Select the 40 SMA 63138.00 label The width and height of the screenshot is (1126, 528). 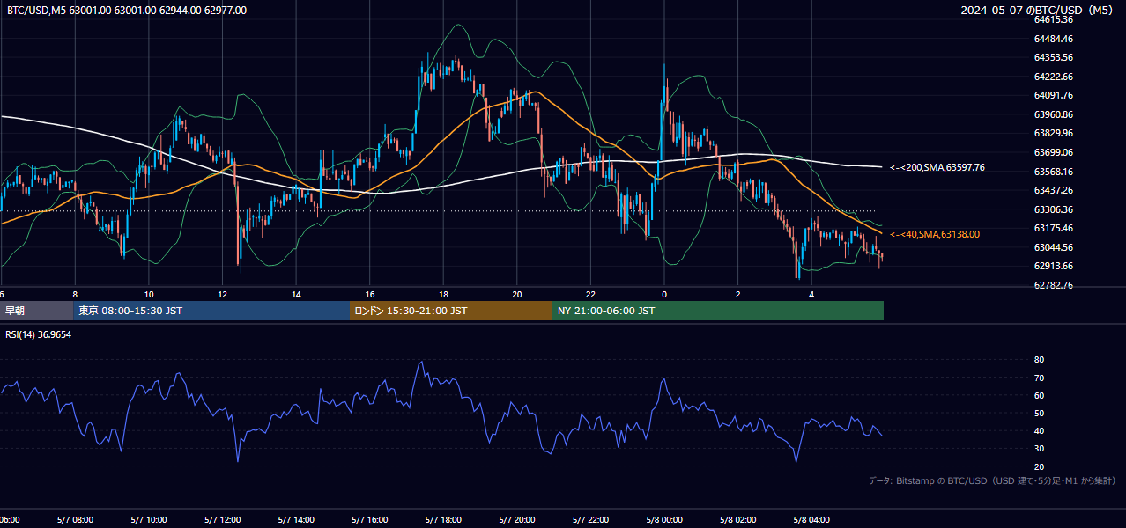click(934, 234)
